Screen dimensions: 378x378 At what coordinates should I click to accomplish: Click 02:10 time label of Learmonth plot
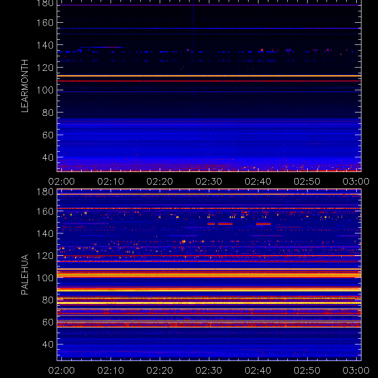111,181
